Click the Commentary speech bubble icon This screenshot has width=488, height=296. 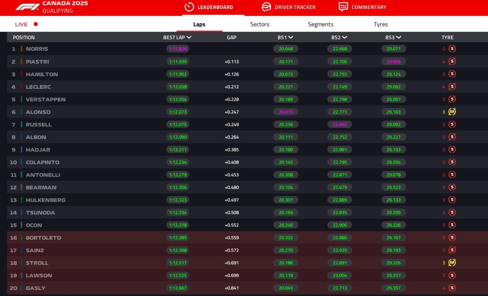343,7
